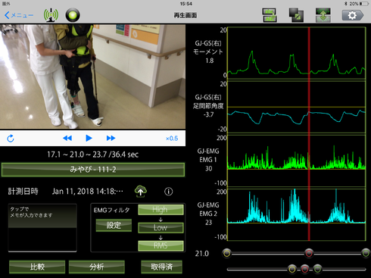
Task: Tap the GJ-GS(右) 足関節角度 graph
Action: (297, 107)
